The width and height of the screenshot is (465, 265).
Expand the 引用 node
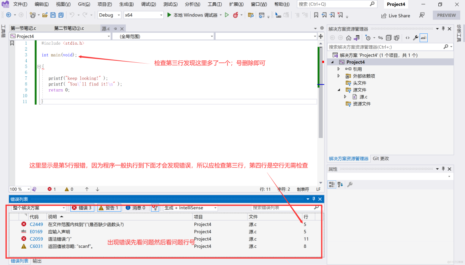pyautogui.click(x=339, y=69)
